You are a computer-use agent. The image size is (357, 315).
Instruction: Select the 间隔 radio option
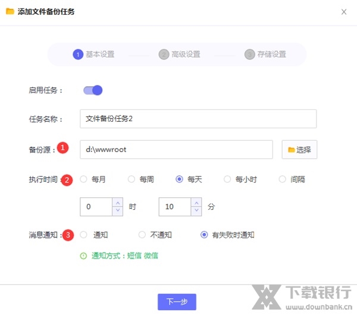tap(282, 179)
